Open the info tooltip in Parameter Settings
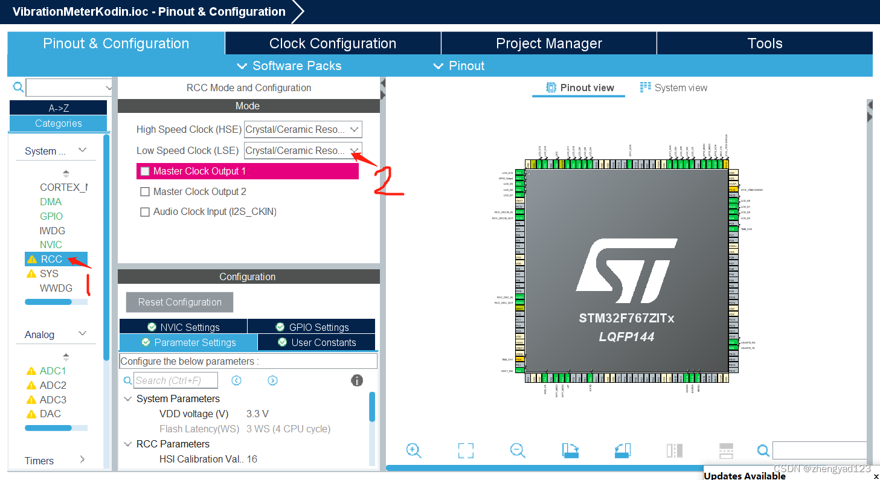This screenshot has height=480, width=880. [357, 380]
